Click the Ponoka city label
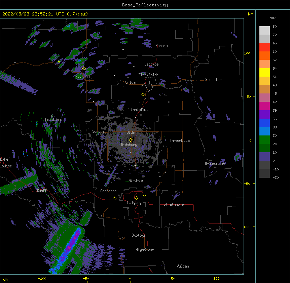 pyautogui.click(x=161, y=46)
